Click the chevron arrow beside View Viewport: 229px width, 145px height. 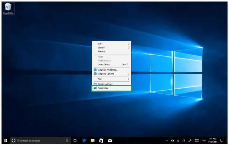point(129,44)
